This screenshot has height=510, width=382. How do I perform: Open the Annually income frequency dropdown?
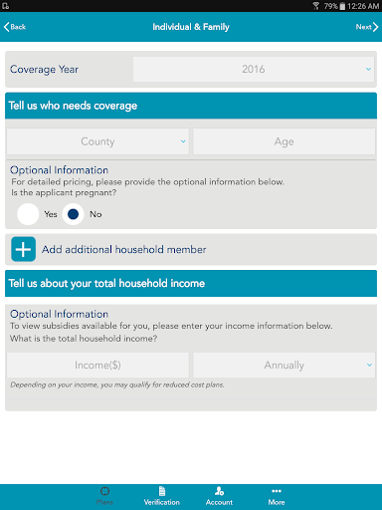pyautogui.click(x=285, y=365)
